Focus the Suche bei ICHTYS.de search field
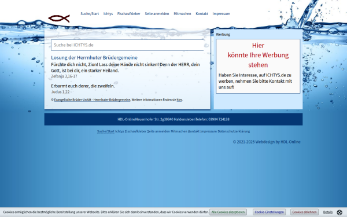Image resolution: width=347 pixels, height=217 pixels. click(x=127, y=45)
